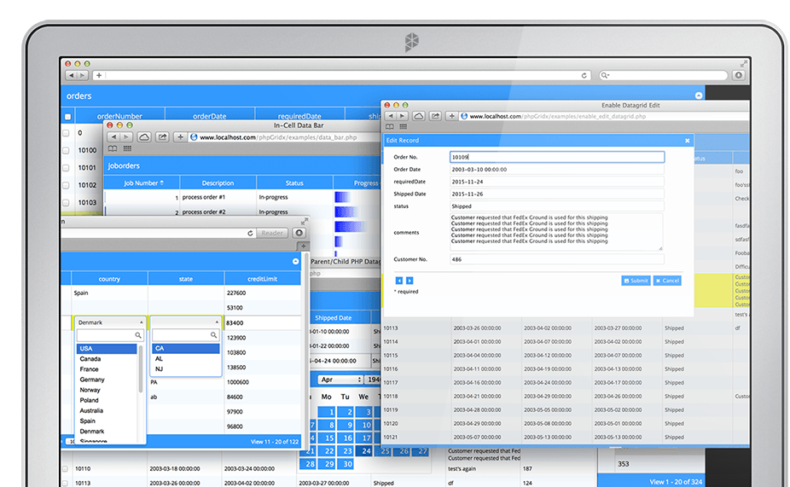Click the Customer No. field showing 486
790x487 pixels.
pyautogui.click(x=557, y=259)
